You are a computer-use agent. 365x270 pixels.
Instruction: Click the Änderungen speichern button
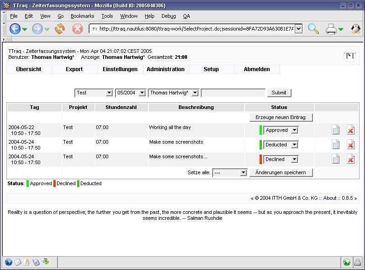[x=281, y=172]
